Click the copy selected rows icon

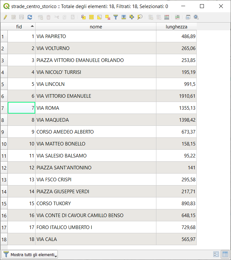click(x=64, y=17)
